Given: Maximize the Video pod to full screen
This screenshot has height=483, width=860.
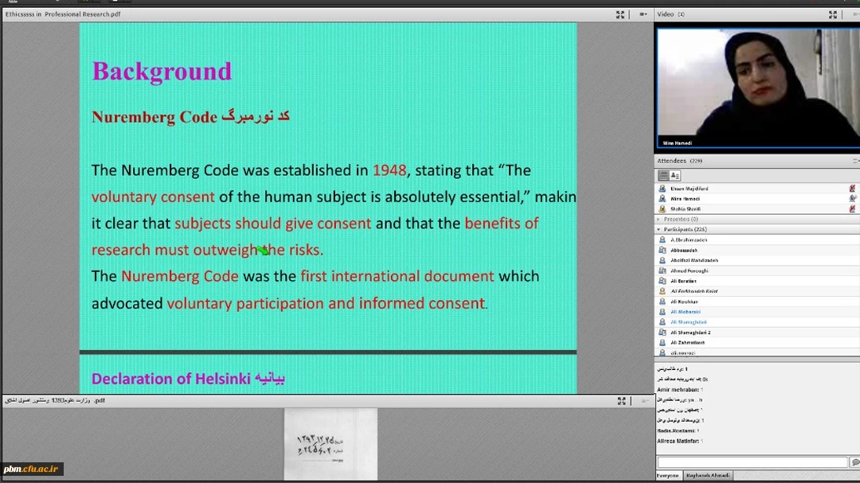Looking at the screenshot, I should point(833,14).
